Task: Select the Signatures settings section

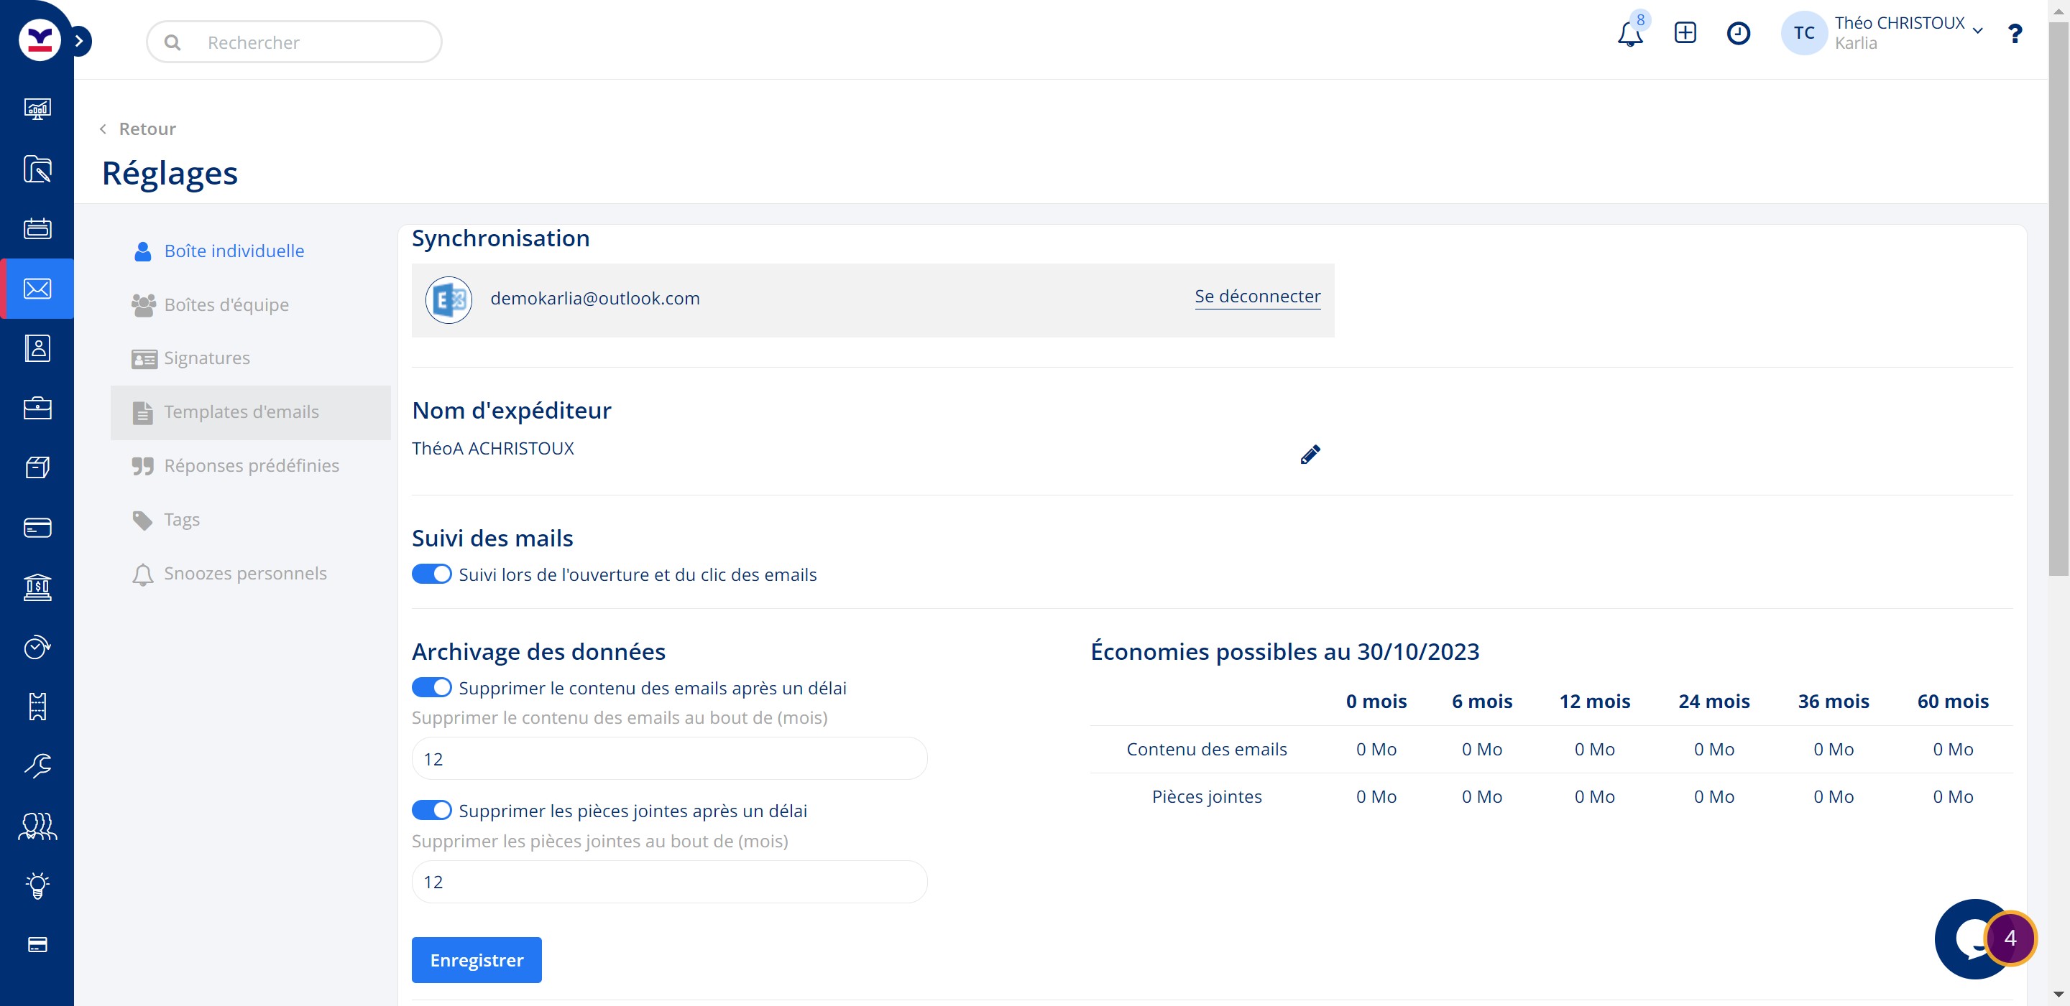Action: (206, 358)
